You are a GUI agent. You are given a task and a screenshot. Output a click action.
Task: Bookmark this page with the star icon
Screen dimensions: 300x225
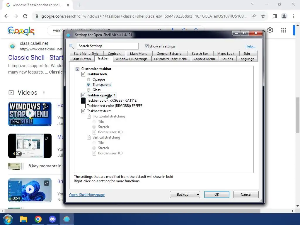tap(263, 16)
